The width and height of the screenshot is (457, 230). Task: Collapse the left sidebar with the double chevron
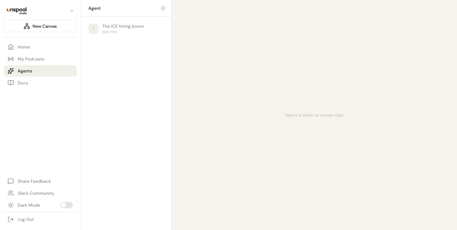click(72, 11)
